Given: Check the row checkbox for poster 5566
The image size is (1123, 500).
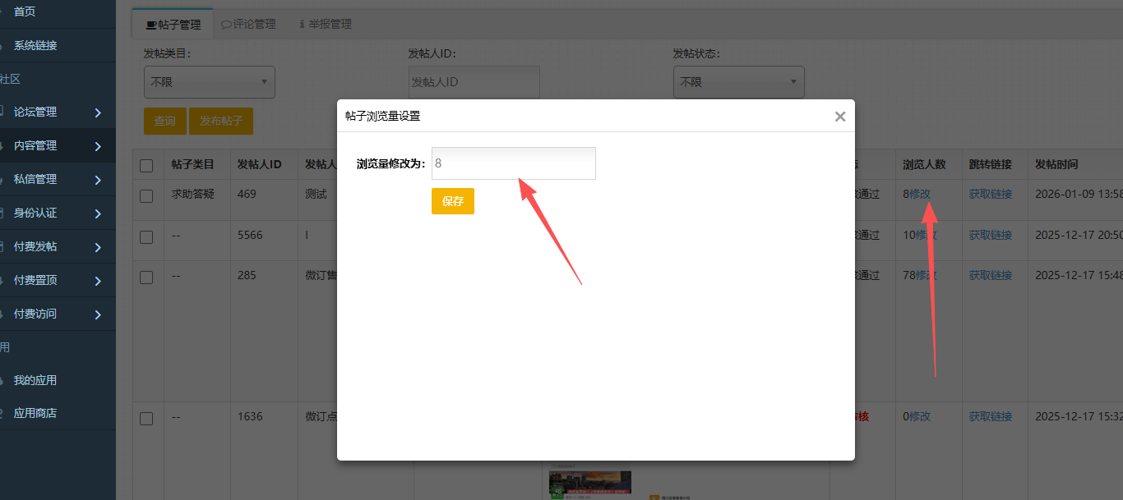Looking at the screenshot, I should [x=146, y=237].
